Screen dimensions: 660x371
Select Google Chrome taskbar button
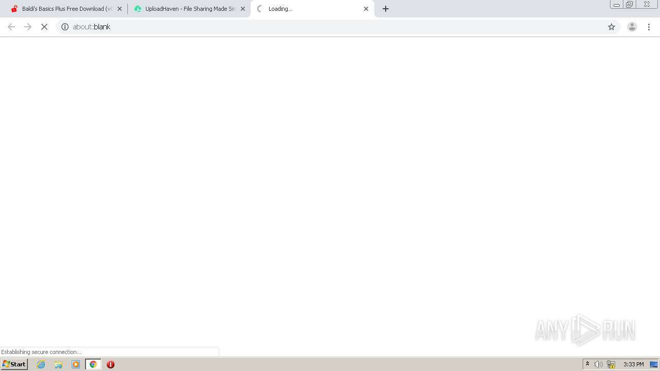(93, 364)
